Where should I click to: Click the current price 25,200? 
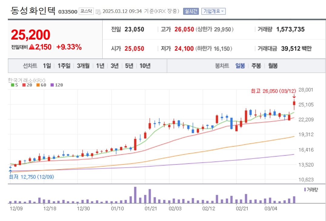[31, 35]
